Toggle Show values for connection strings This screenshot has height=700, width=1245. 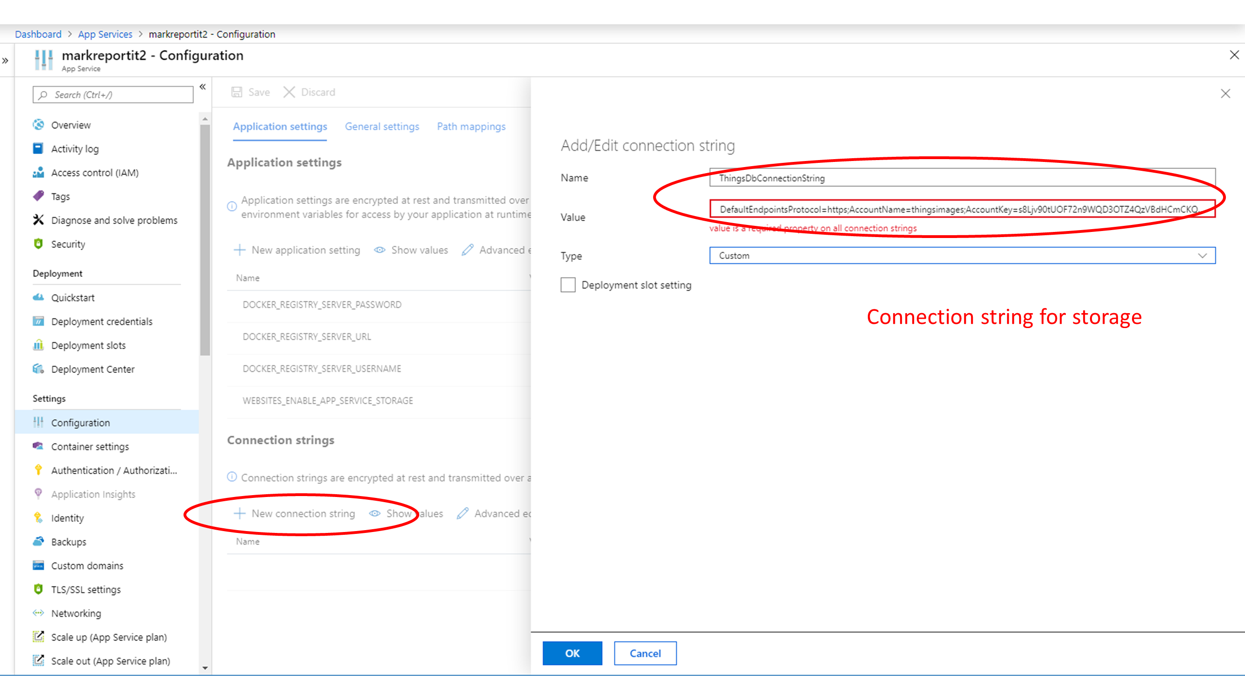407,513
